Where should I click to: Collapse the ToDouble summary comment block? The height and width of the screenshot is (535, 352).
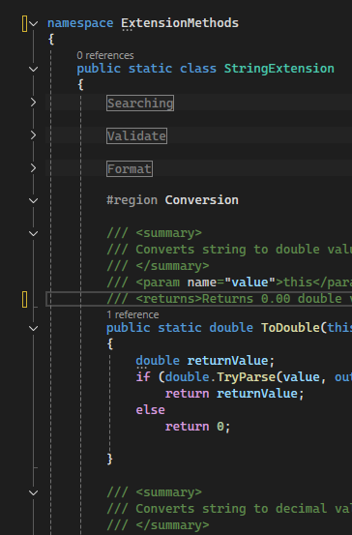(x=34, y=234)
